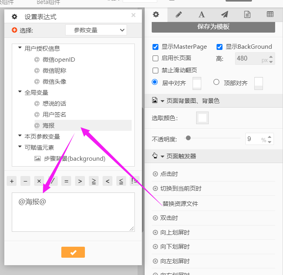
Task: Insert the plus operator
Action: pos(12,181)
